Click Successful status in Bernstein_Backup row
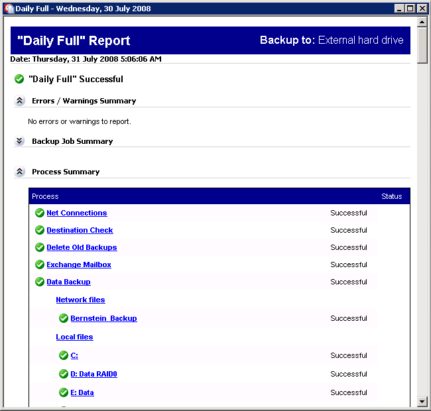The width and height of the screenshot is (431, 411). click(349, 318)
